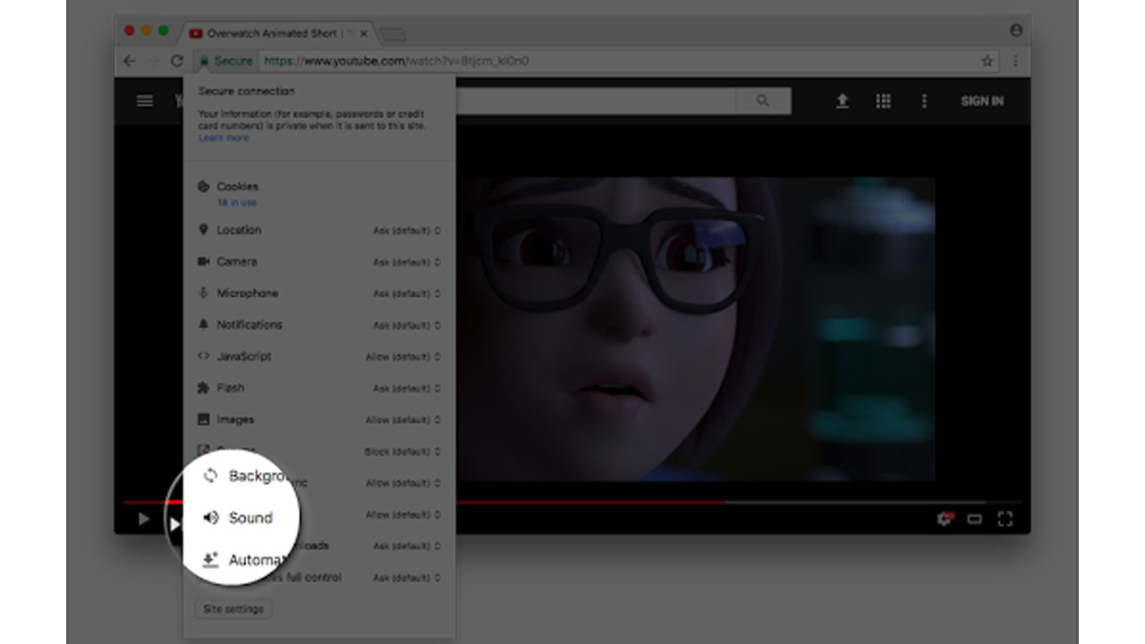Open the Images Allow (default) dropdown
Image resolution: width=1145 pixels, height=644 pixels.
tap(403, 419)
